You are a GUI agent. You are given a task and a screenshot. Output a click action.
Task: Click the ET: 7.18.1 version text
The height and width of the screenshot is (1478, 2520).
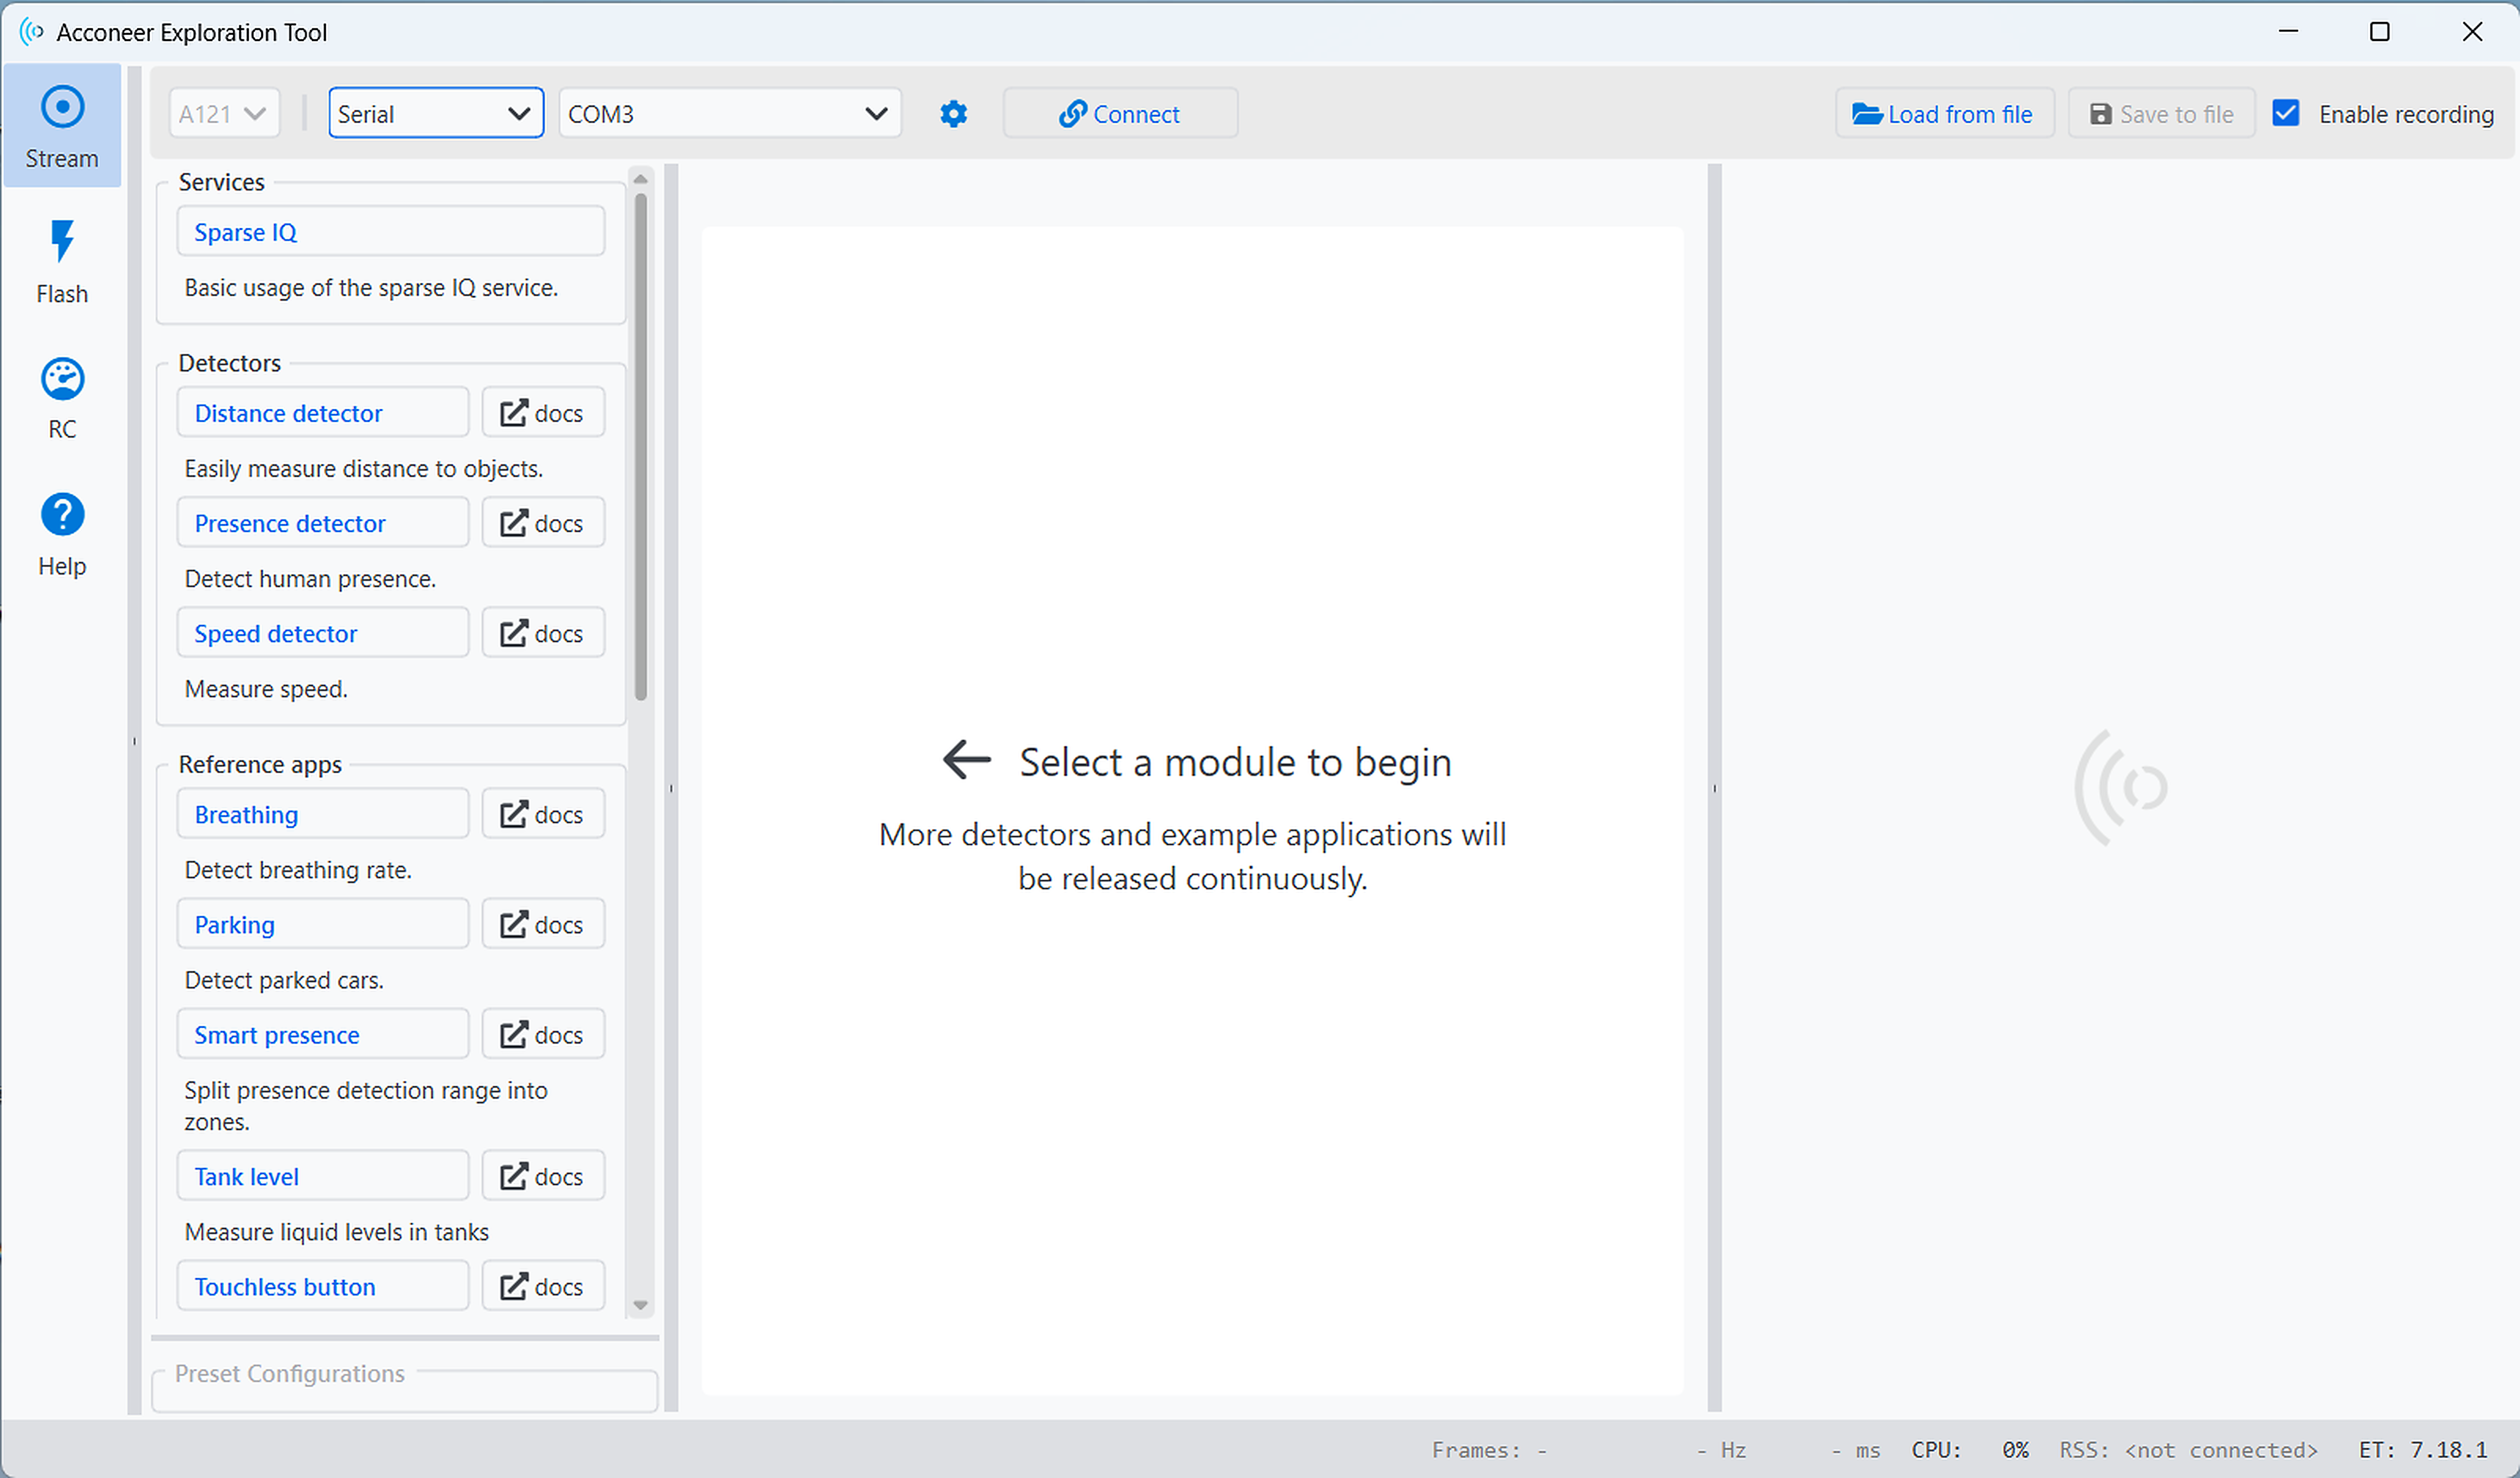tap(2423, 1450)
